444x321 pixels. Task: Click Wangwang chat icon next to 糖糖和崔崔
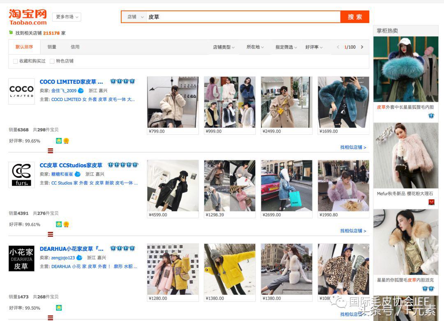(78, 174)
